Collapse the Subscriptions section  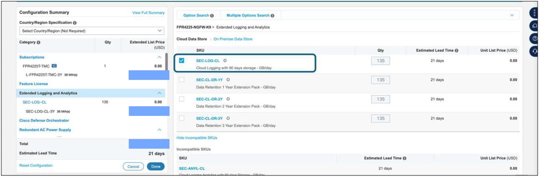159,57
